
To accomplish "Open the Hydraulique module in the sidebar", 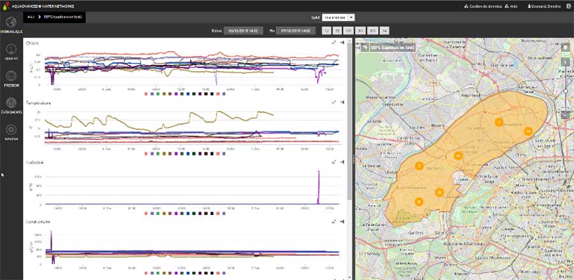I will (x=11, y=25).
